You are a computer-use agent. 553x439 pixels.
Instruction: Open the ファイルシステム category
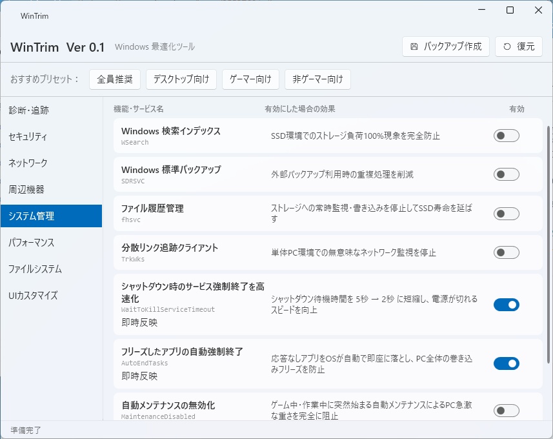(x=51, y=269)
